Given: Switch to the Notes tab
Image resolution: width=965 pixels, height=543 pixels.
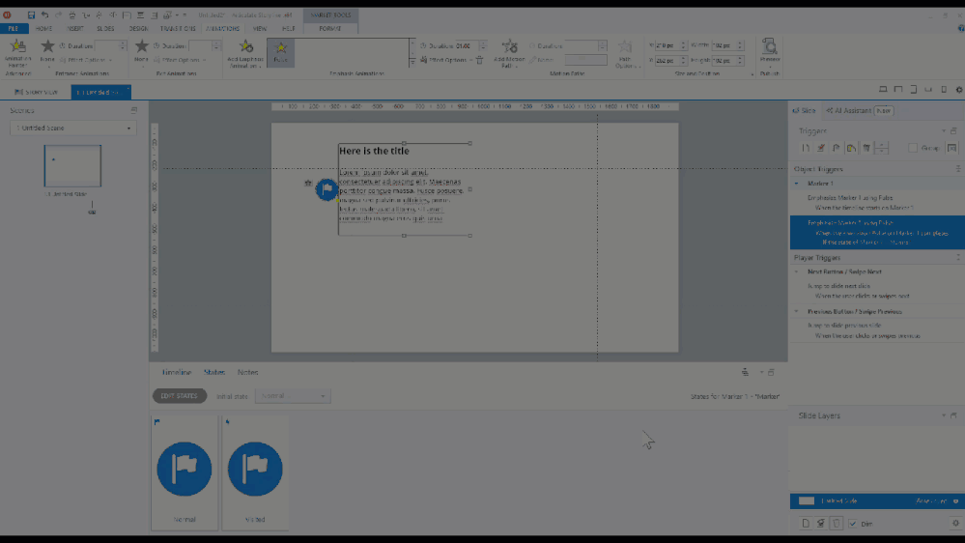Looking at the screenshot, I should (247, 372).
